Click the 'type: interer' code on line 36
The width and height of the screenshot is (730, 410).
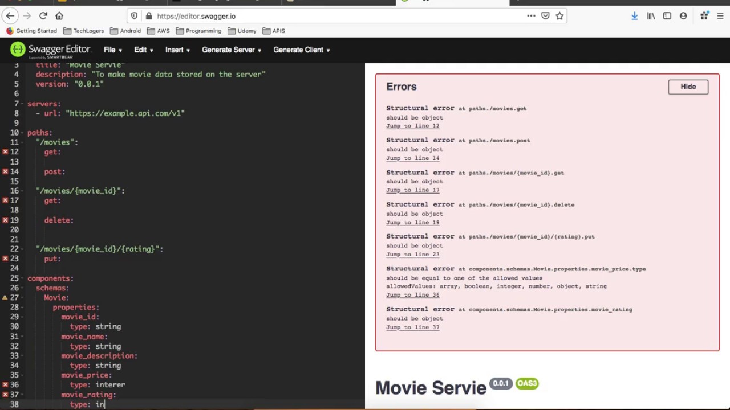(98, 385)
